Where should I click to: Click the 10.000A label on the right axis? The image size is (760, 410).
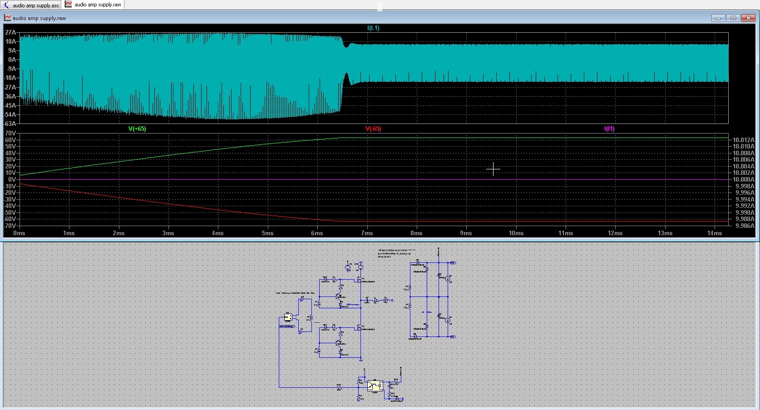[x=744, y=179]
